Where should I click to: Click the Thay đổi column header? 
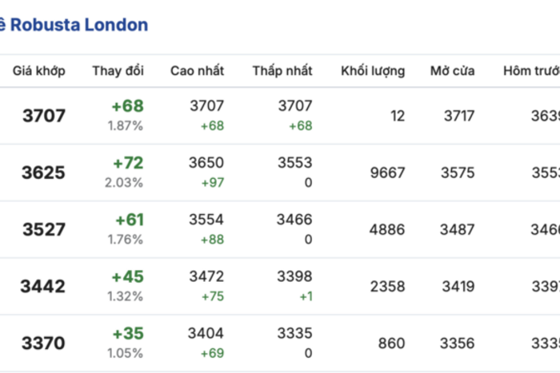[118, 71]
